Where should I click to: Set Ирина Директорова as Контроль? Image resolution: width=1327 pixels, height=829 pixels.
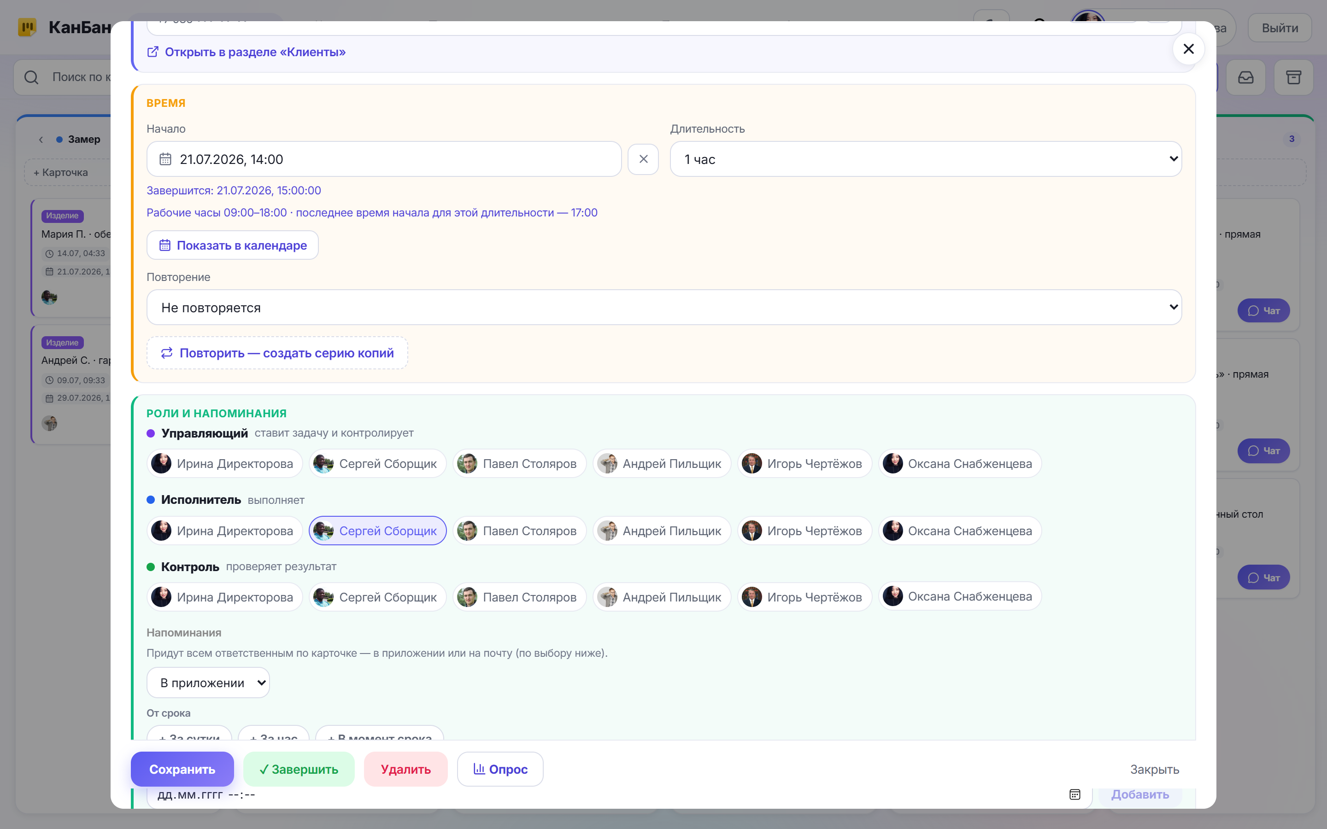(x=224, y=597)
